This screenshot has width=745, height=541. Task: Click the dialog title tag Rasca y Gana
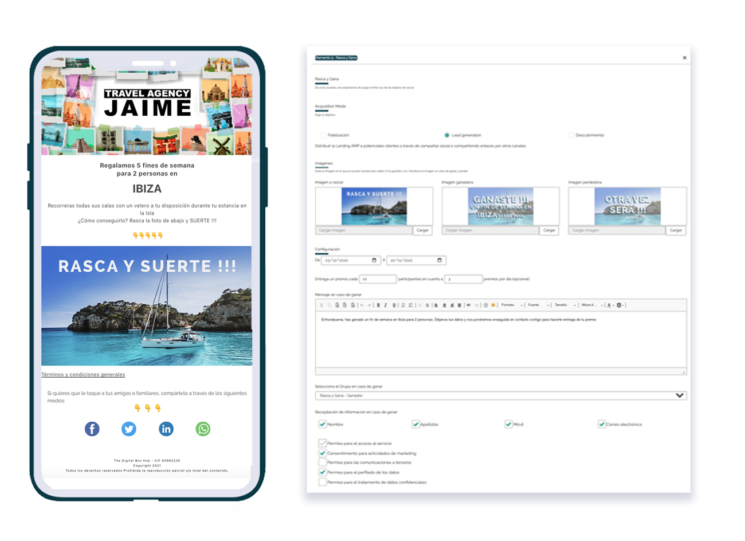[x=336, y=58]
